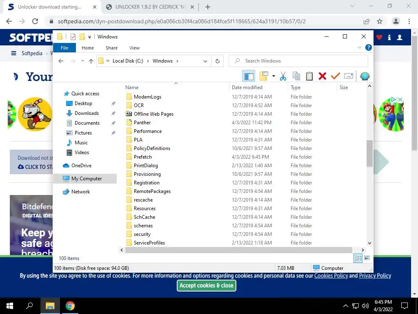Switch to UNLOCKER 1.9.2 browser tab

coord(150,7)
